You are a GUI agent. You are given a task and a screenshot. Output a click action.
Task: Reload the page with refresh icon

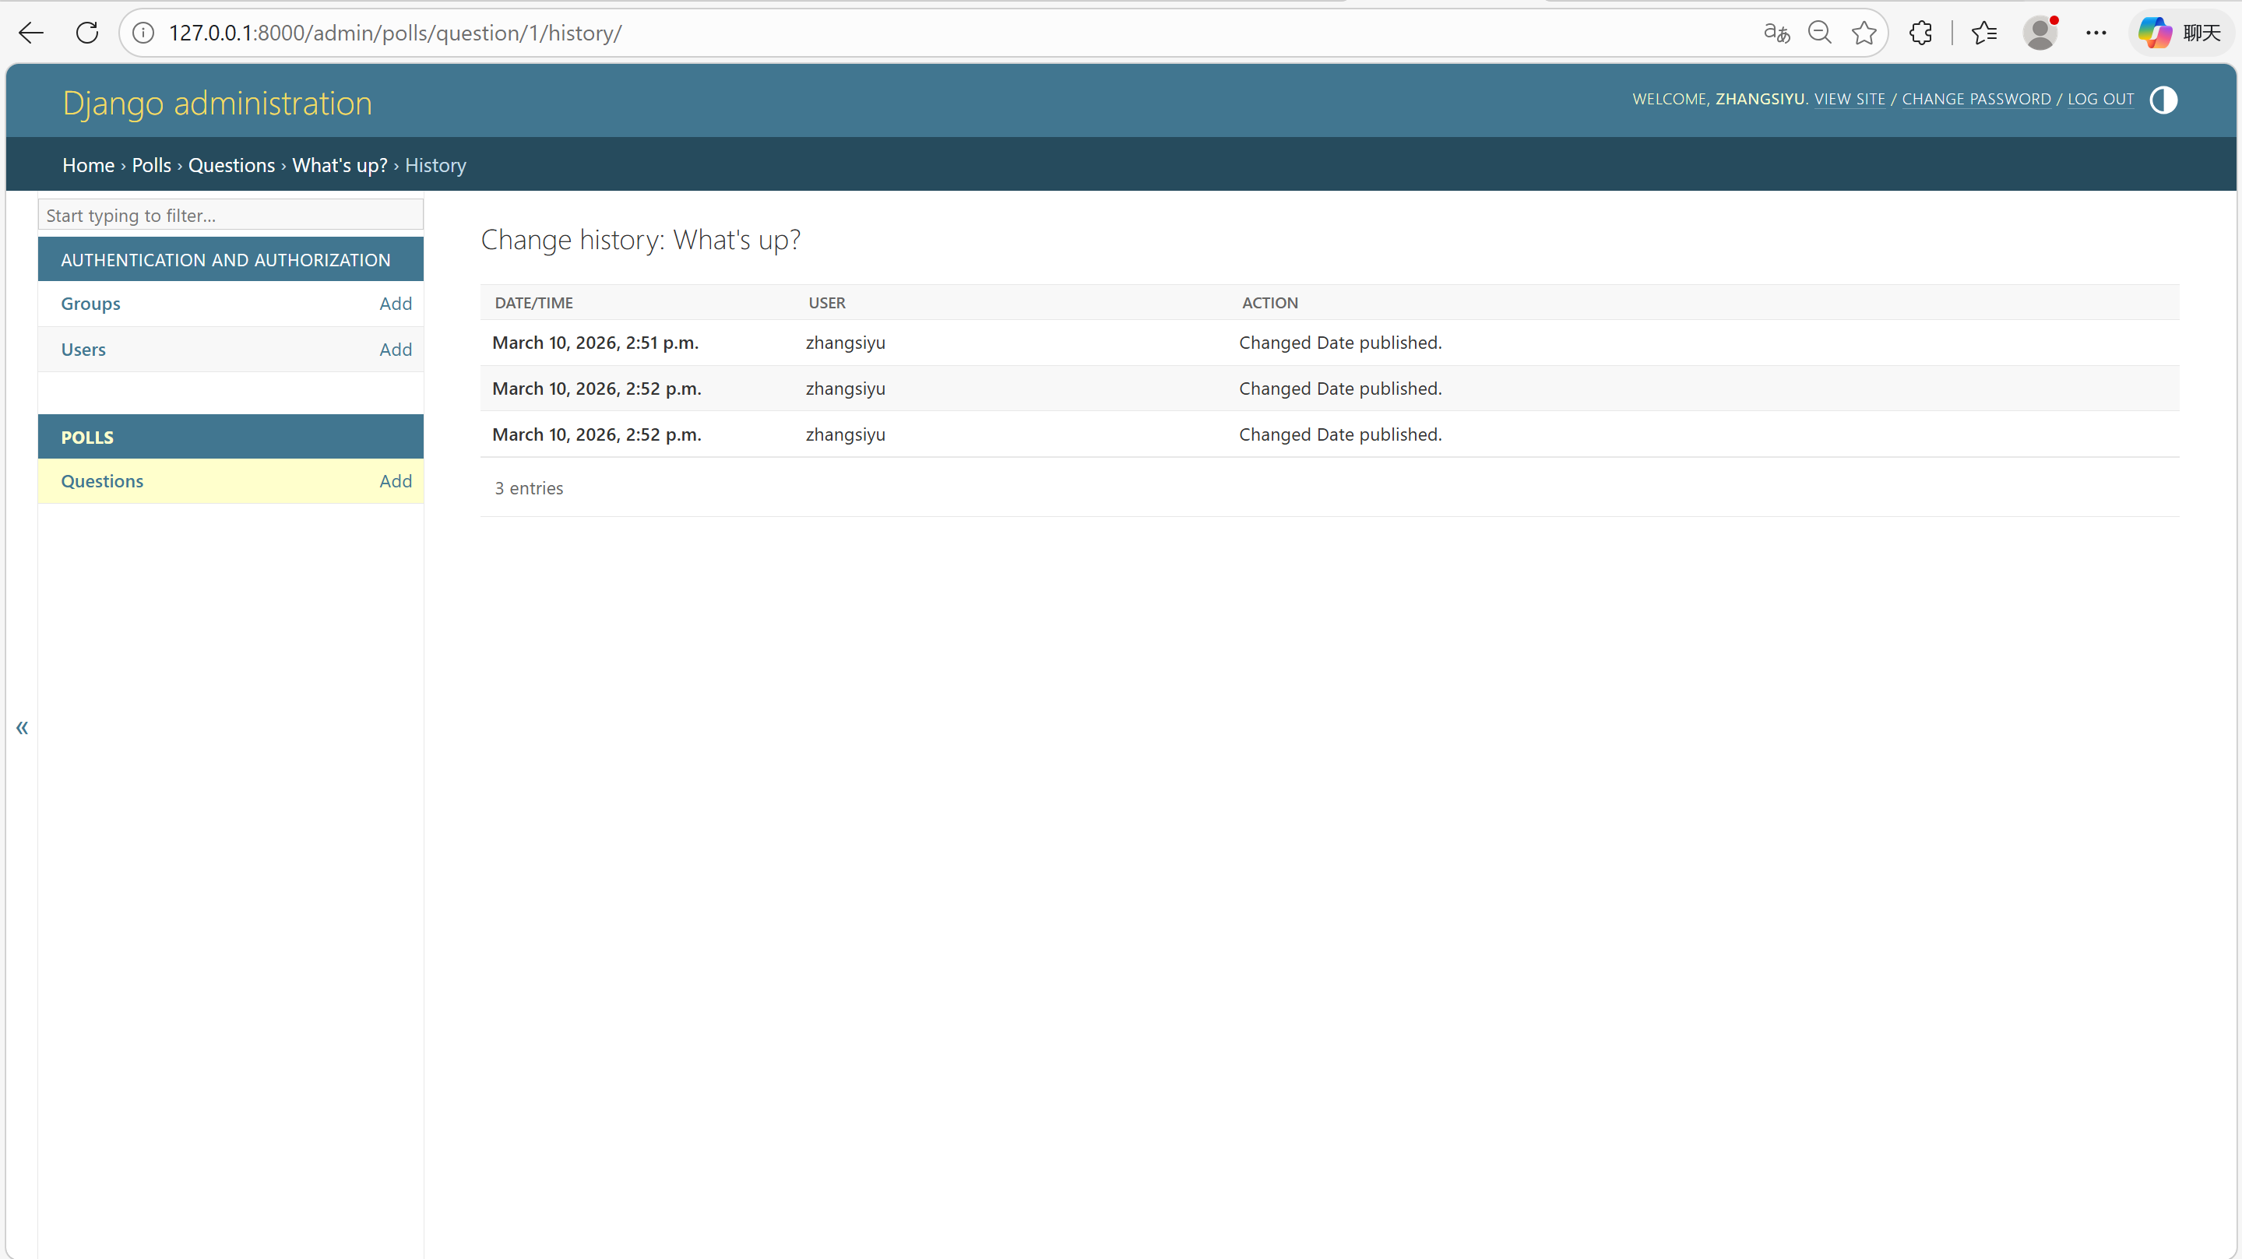(87, 33)
